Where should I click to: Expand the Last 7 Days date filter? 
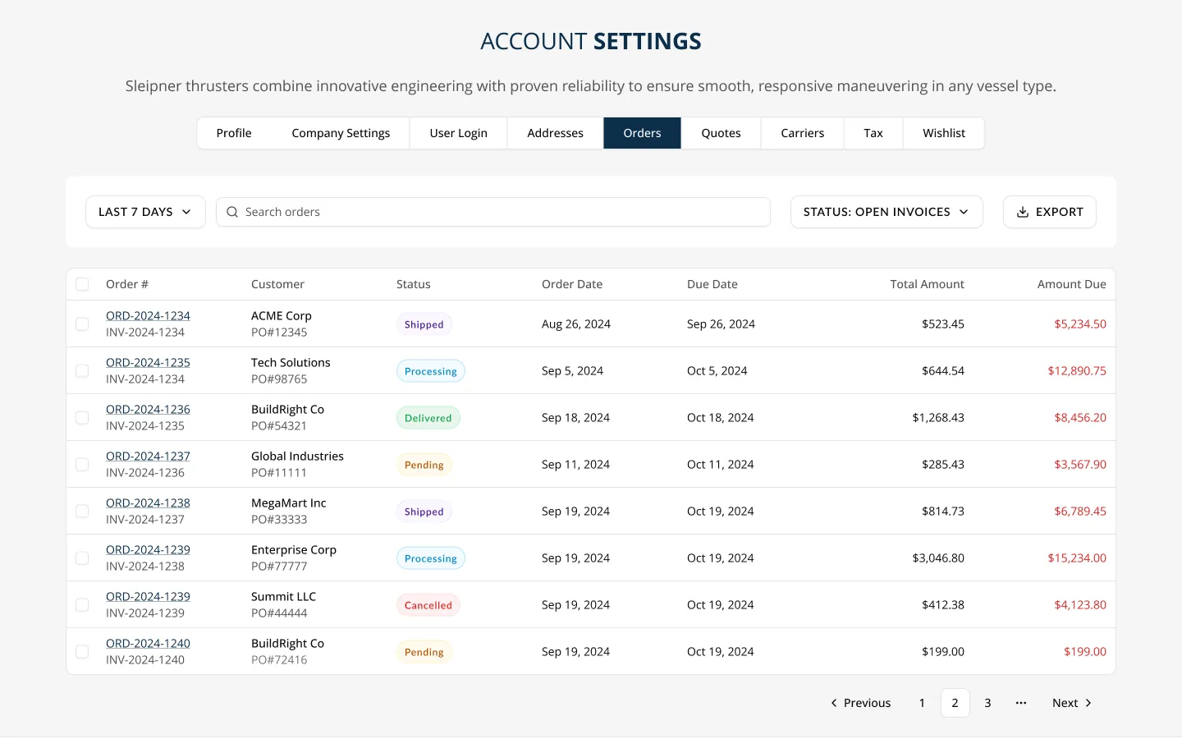point(145,212)
